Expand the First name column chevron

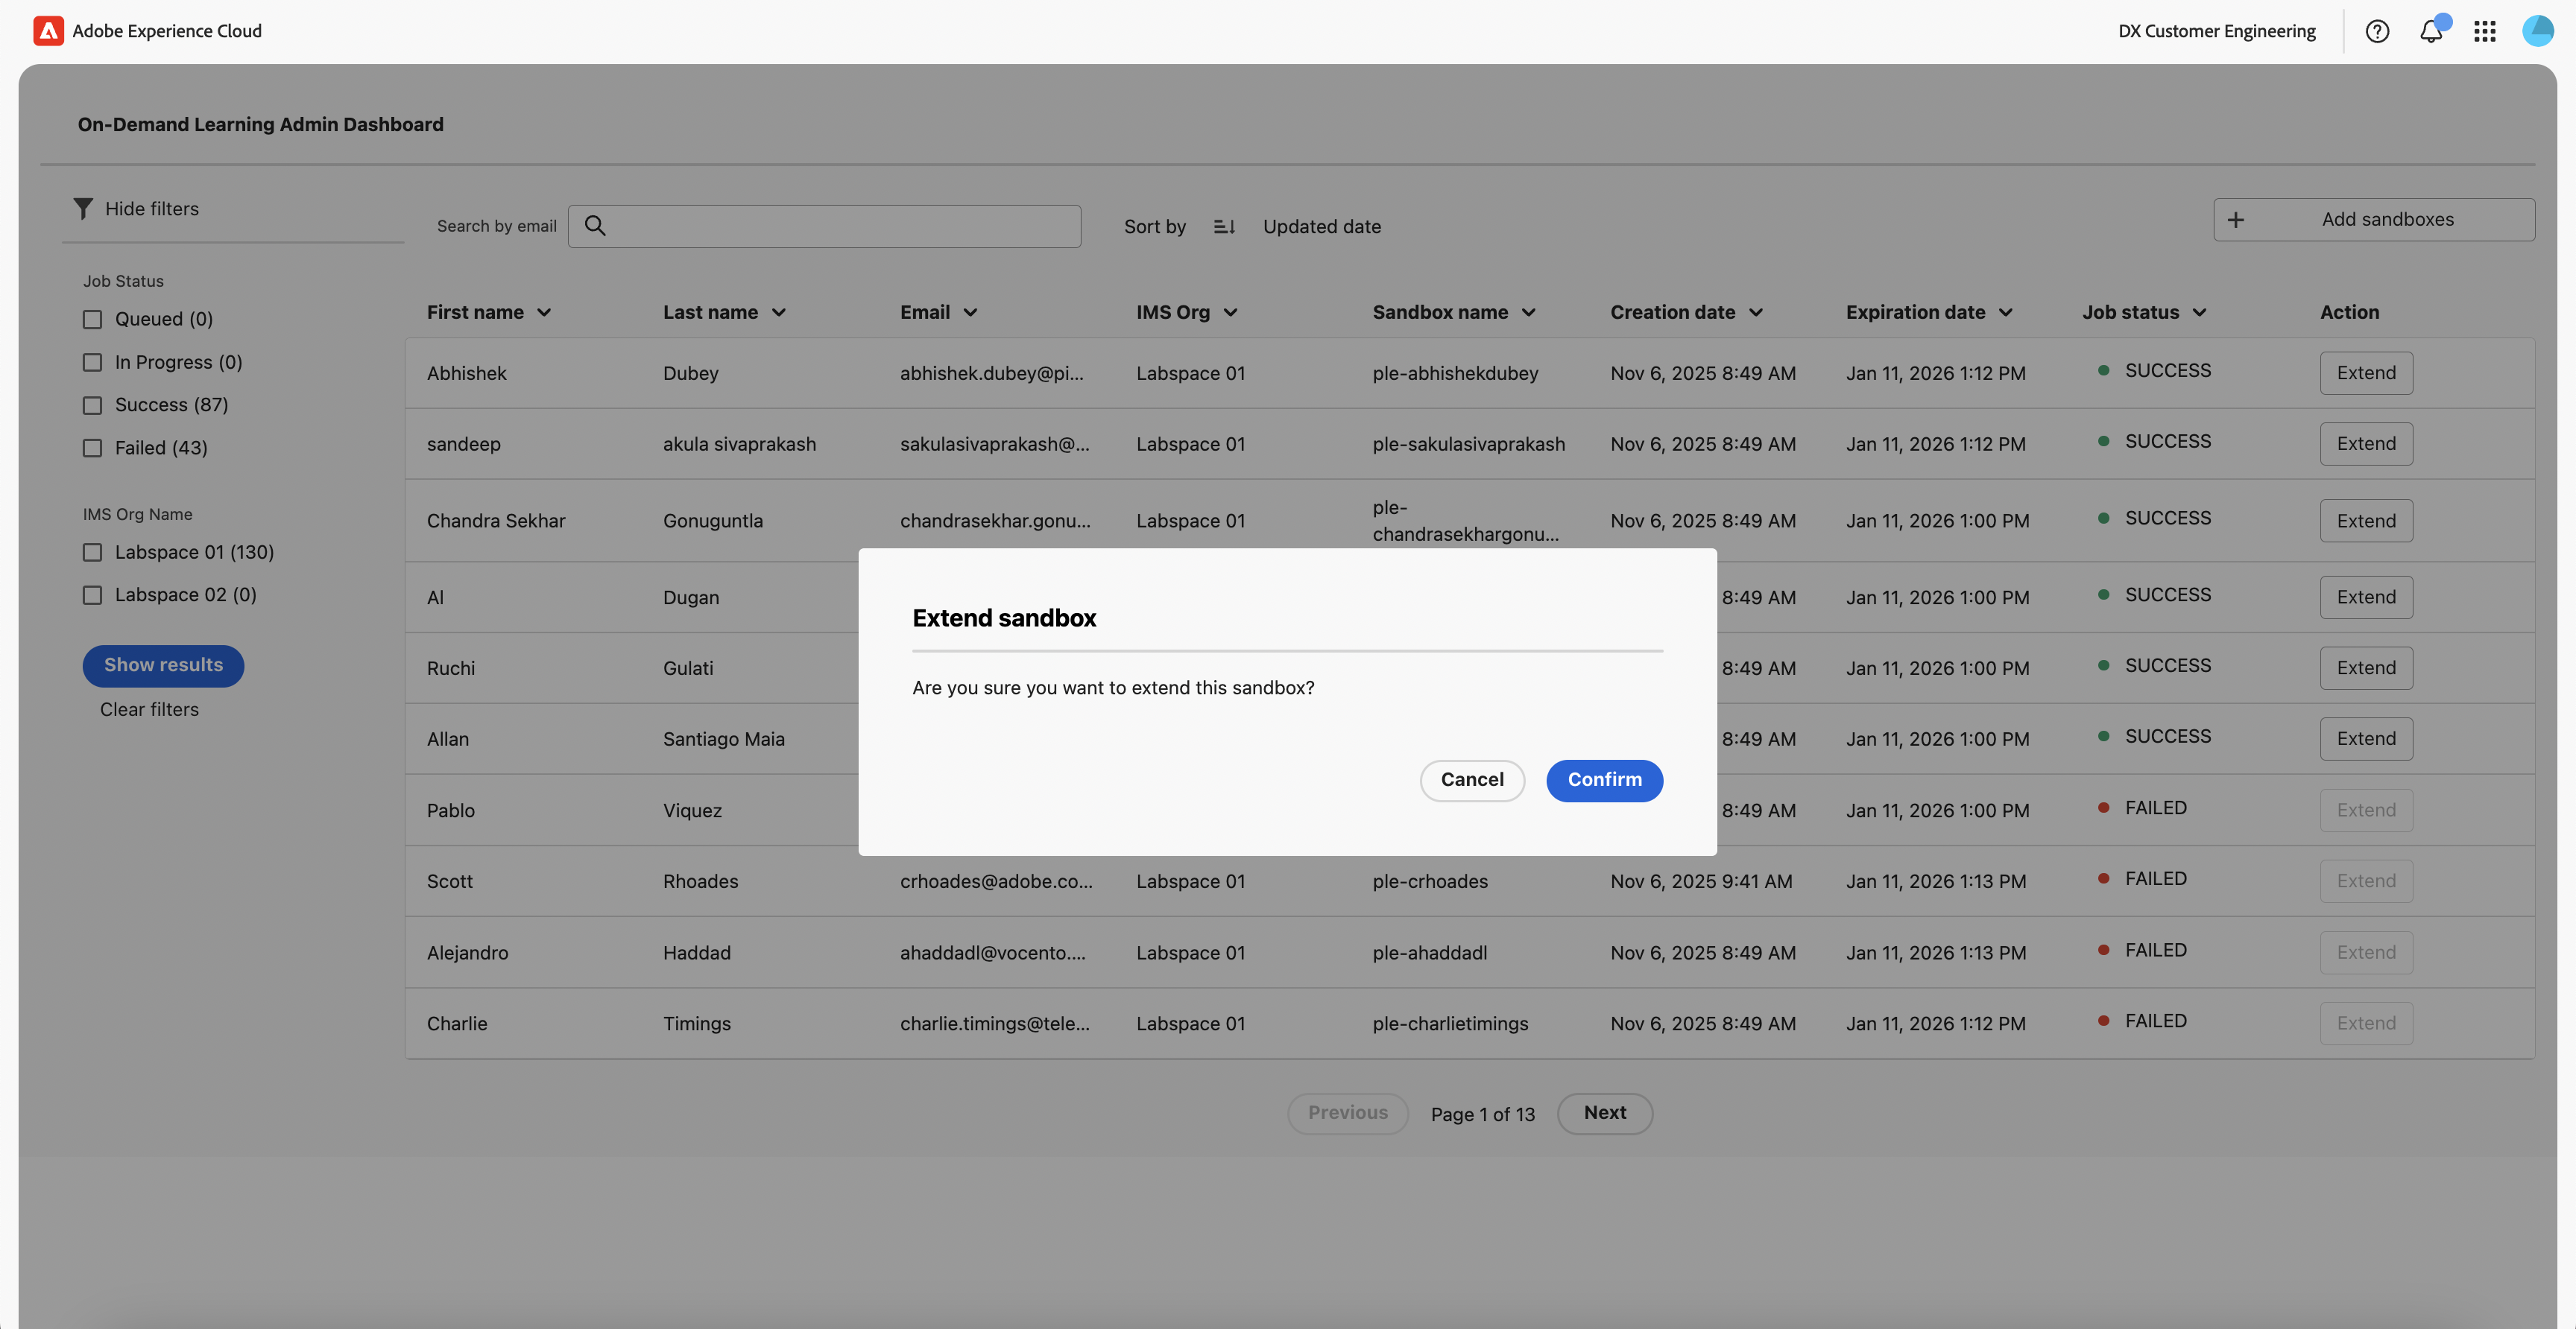click(544, 313)
